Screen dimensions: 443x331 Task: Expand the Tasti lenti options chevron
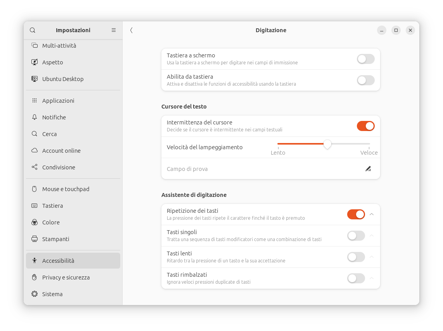click(372, 257)
